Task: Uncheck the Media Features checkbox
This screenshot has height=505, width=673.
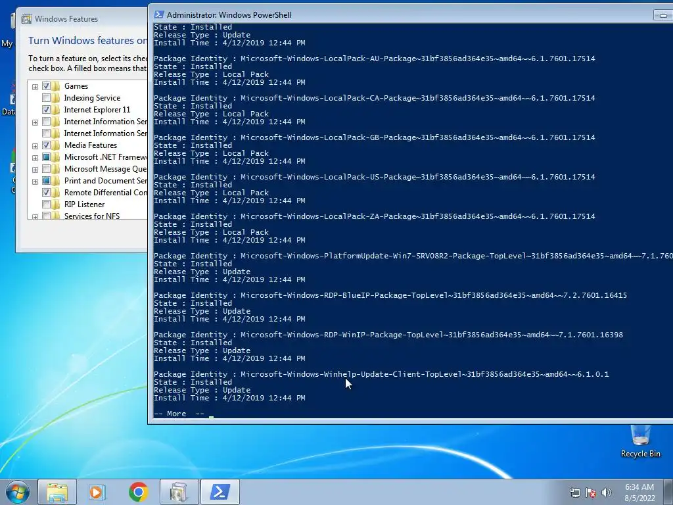Action: [x=47, y=145]
